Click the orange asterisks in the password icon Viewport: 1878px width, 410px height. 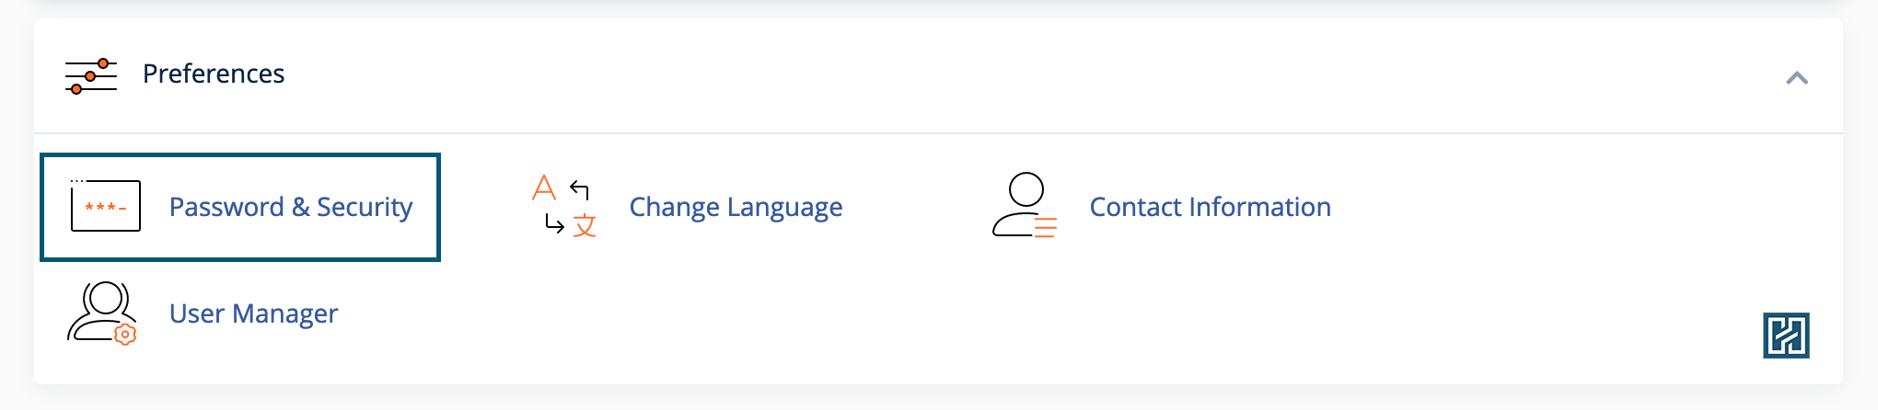point(105,208)
